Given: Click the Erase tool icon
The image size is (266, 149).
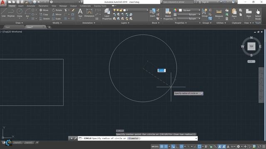Looking at the screenshot, I should click(x=73, y=10).
